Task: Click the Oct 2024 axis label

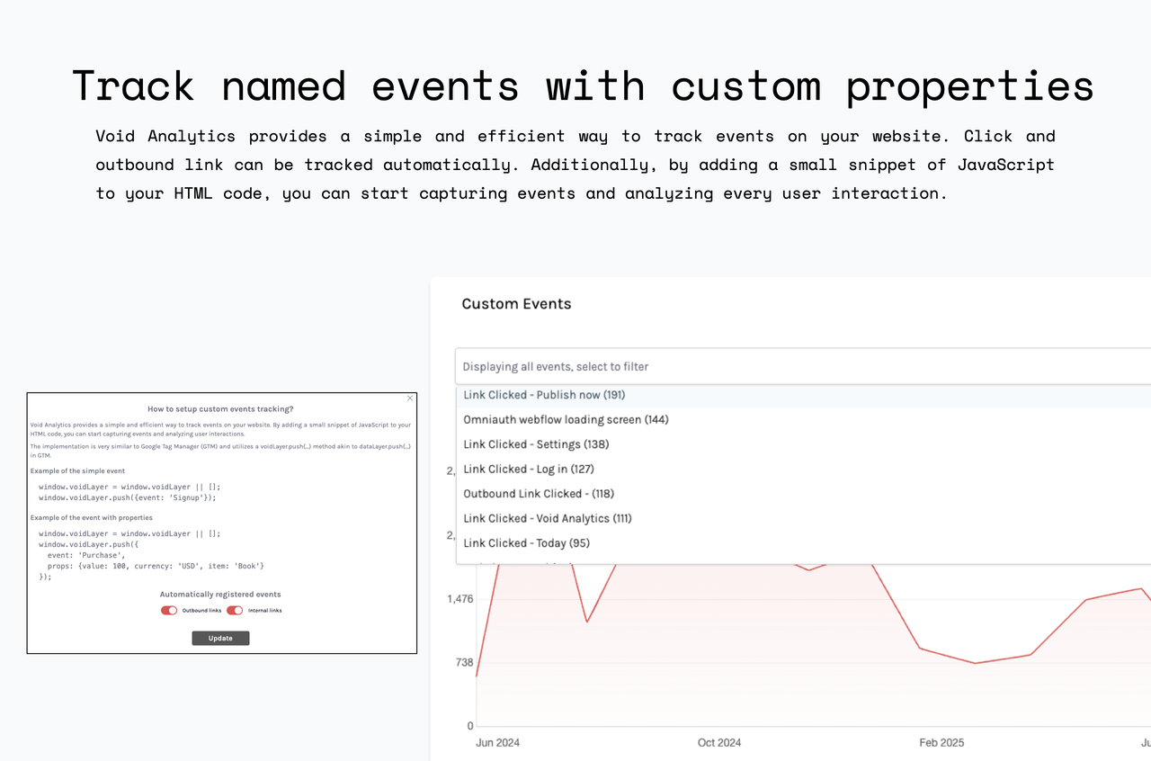Action: click(719, 743)
